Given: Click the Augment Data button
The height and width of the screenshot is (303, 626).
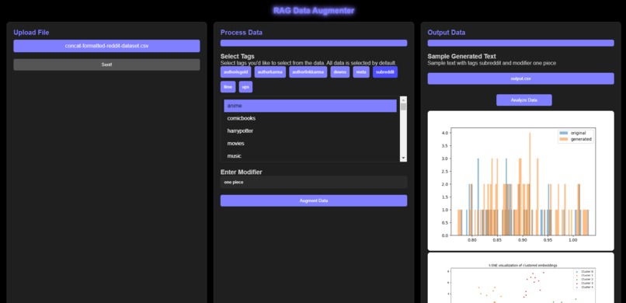Looking at the screenshot, I should click(314, 200).
